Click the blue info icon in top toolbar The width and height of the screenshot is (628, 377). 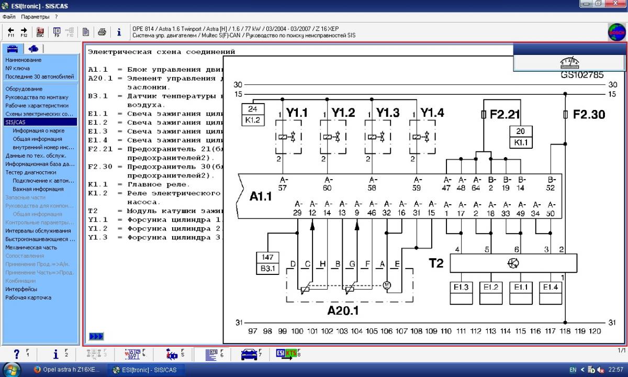pyautogui.click(x=119, y=32)
